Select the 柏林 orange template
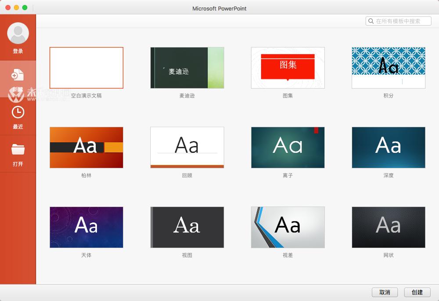 (86, 147)
